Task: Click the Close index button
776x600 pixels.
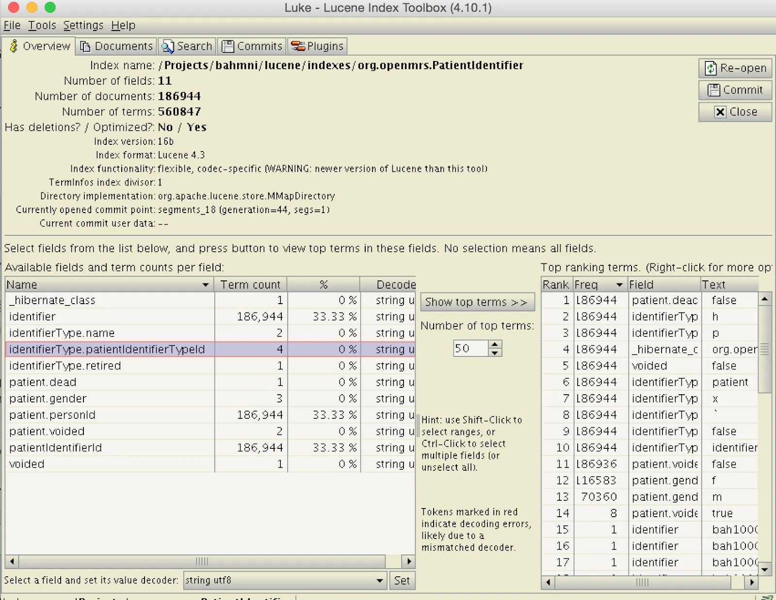Action: tap(735, 112)
